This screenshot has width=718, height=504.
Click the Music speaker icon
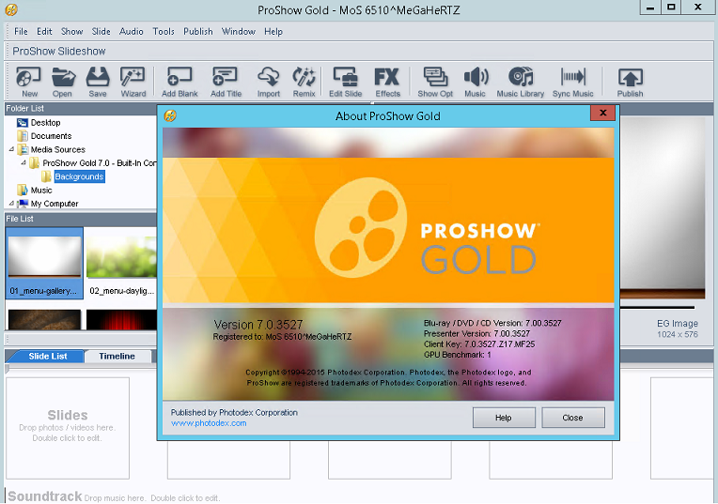(476, 82)
